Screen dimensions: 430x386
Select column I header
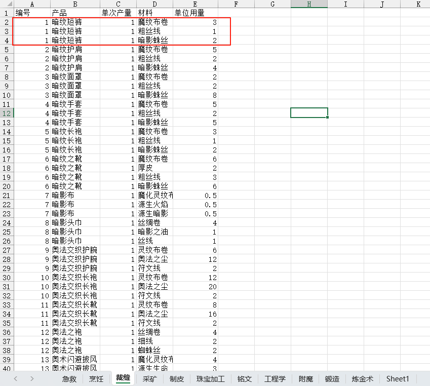click(x=345, y=4)
